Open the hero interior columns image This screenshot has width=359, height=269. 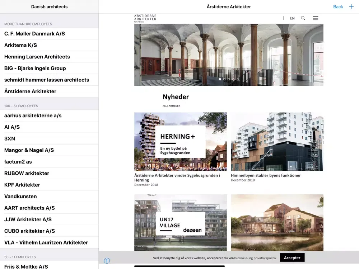pyautogui.click(x=229, y=55)
